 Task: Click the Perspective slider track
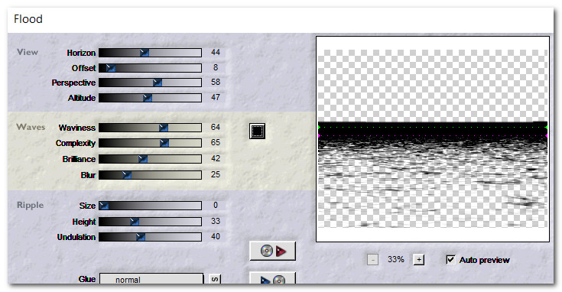click(150, 83)
